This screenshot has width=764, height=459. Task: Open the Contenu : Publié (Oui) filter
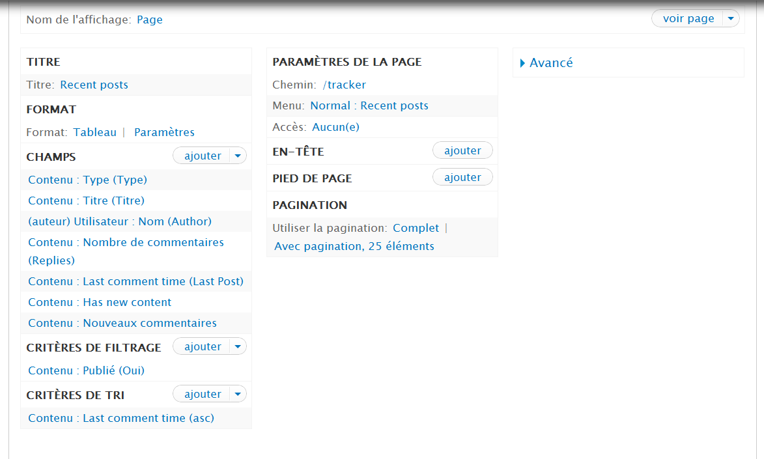click(86, 370)
